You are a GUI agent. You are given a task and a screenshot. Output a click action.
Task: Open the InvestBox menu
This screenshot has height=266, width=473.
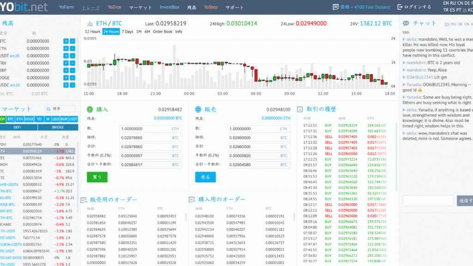point(170,7)
